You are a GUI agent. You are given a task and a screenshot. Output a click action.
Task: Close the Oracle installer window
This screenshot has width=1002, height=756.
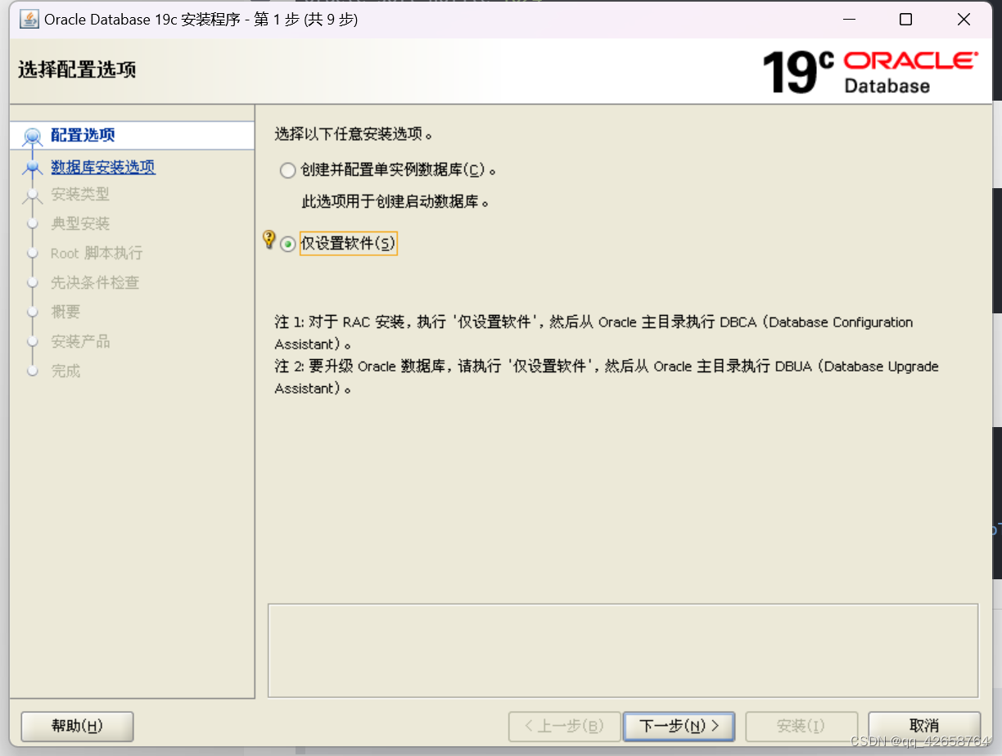click(964, 20)
